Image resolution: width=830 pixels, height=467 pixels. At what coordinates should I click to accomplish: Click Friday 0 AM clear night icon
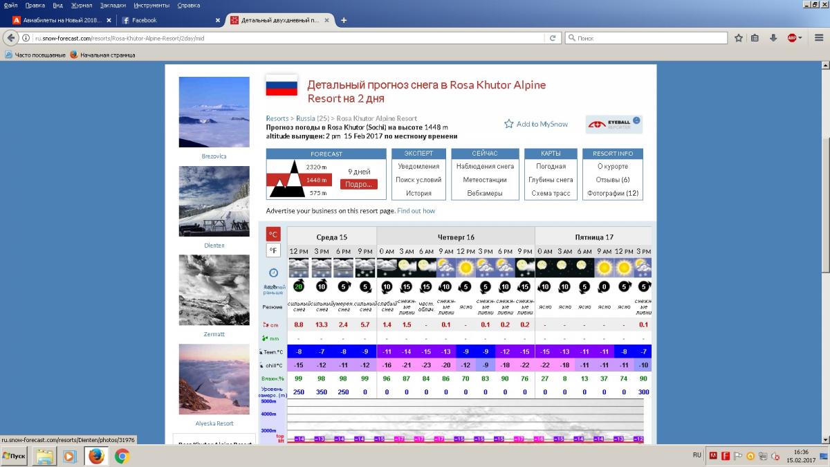coord(545,268)
